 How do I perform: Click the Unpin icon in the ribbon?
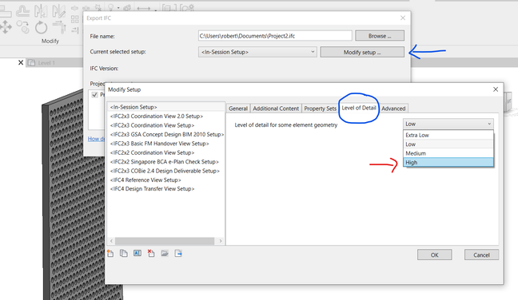(98, 8)
